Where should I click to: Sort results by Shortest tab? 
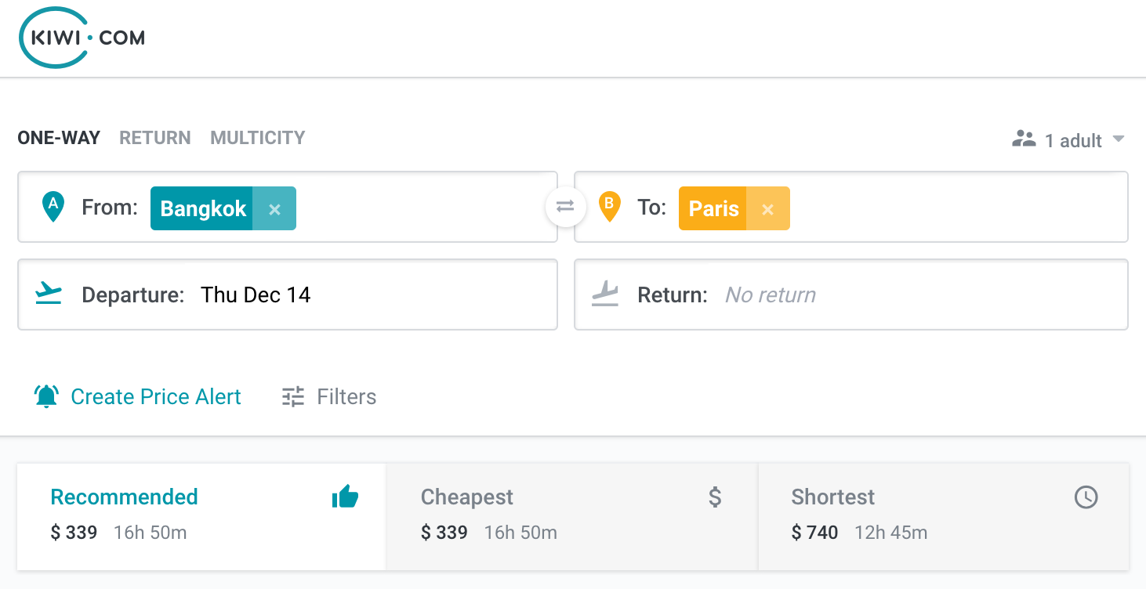point(944,516)
